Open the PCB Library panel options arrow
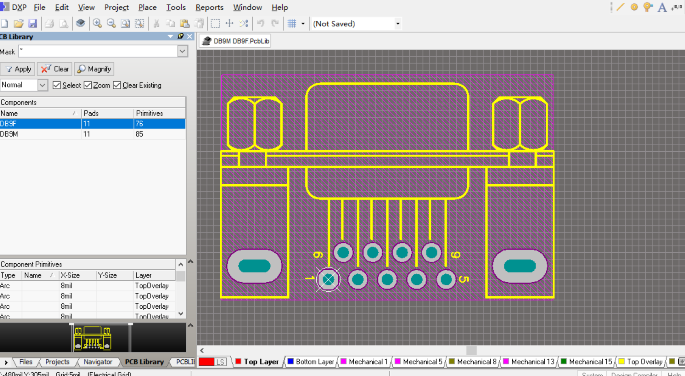Viewport: 685px width, 376px height. click(x=170, y=37)
